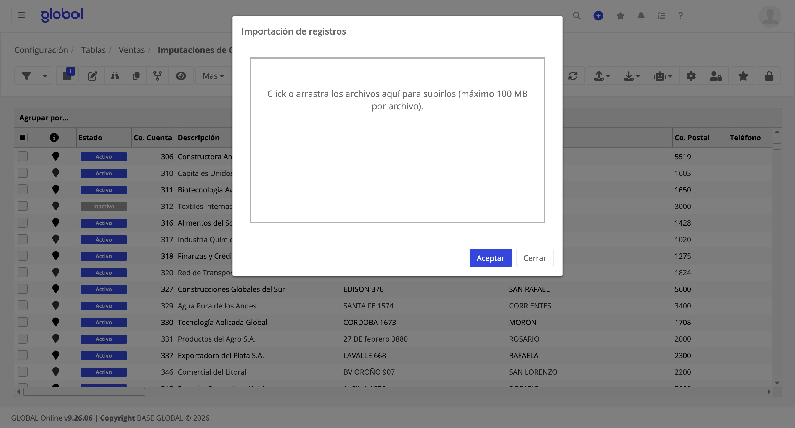Click vertical scrollbar down arrow
Image resolution: width=795 pixels, height=428 pixels.
(x=777, y=383)
